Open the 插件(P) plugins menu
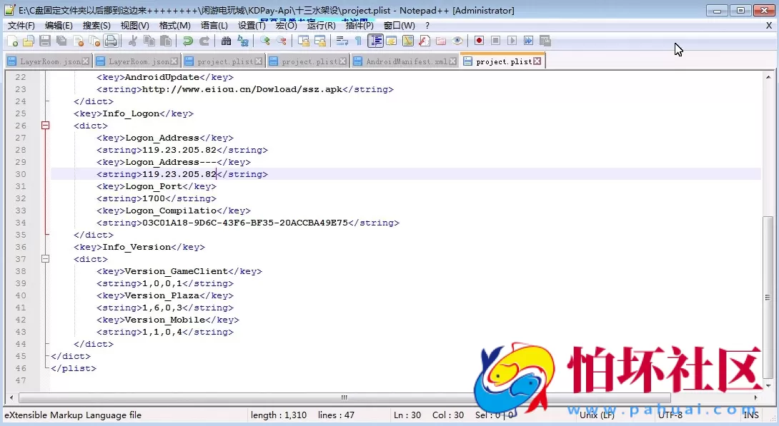Screen dimensions: 779x426 click(359, 26)
